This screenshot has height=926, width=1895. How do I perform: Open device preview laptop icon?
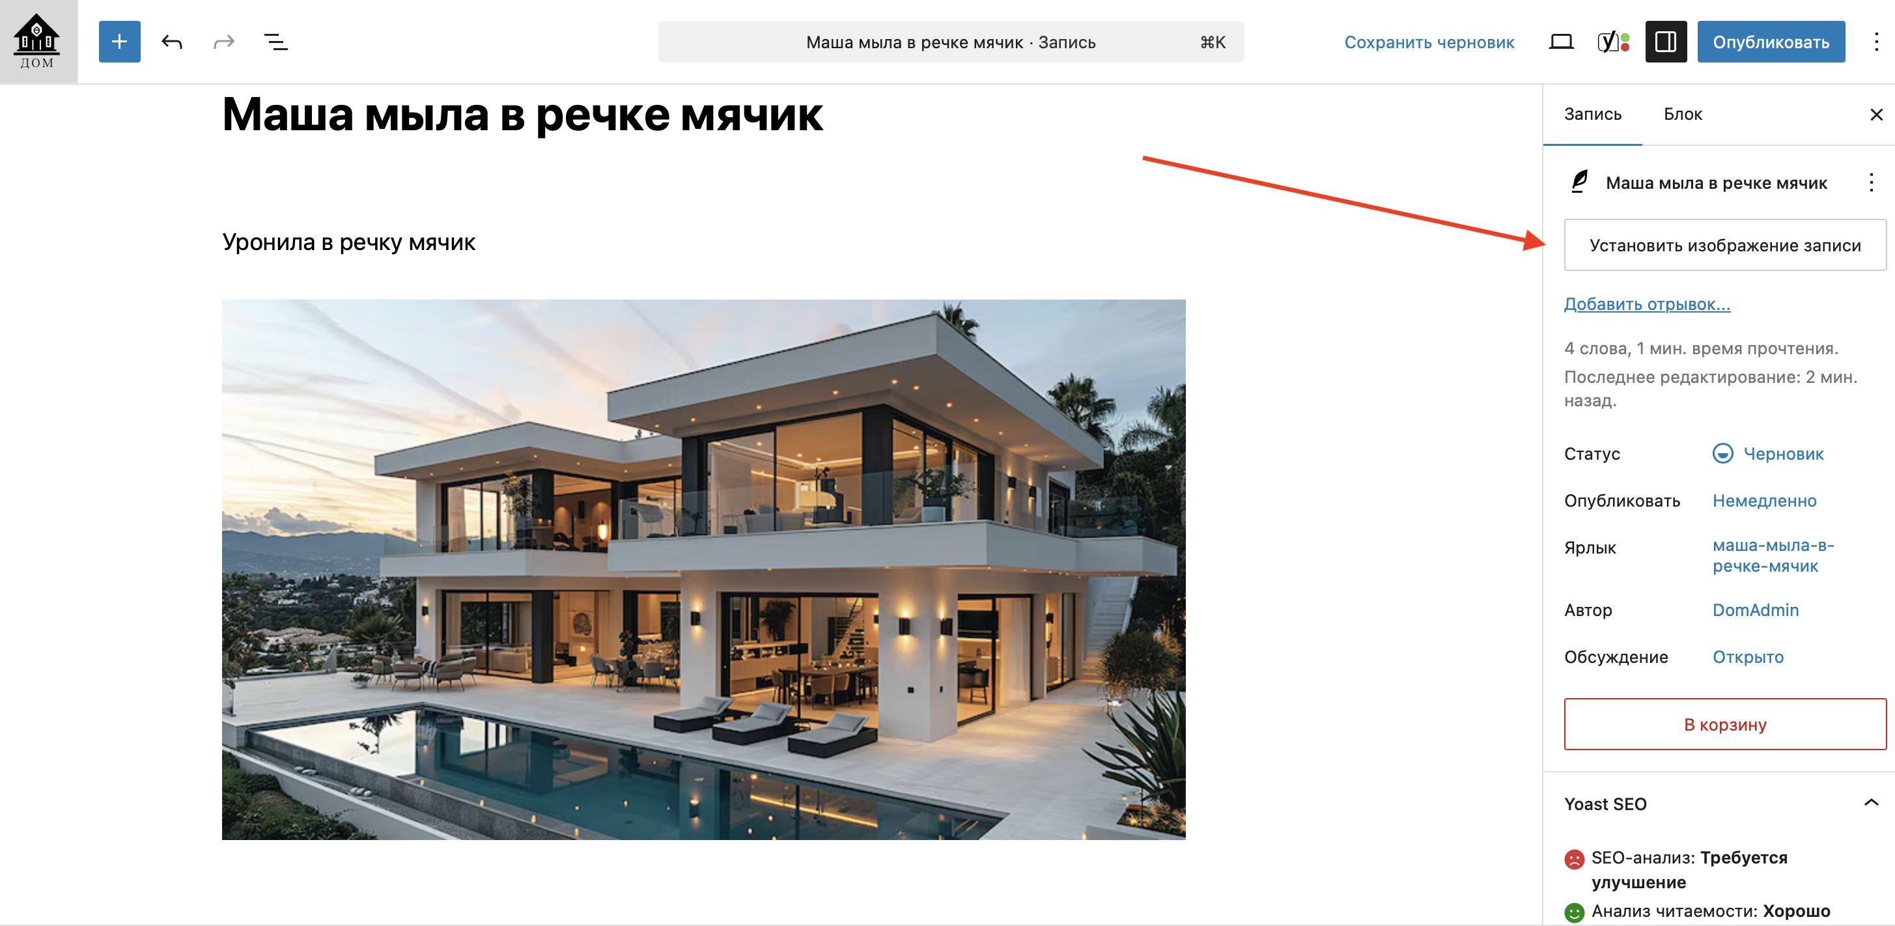[1561, 42]
